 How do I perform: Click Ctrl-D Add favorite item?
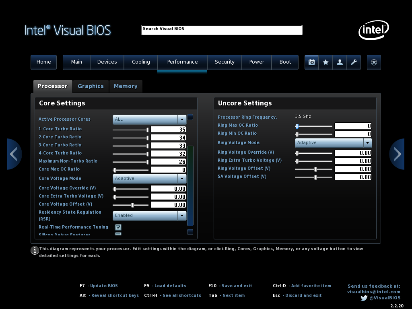(x=302, y=286)
